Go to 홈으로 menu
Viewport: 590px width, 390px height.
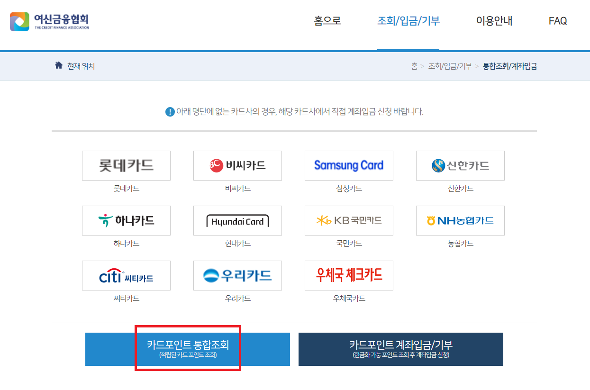327,21
